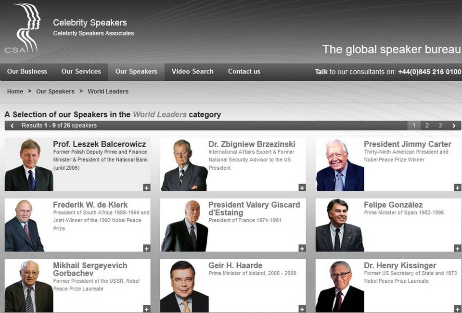Screen dimensions: 462x313
Task: Click plus icon on Felipe González card
Action: pyautogui.click(x=457, y=248)
